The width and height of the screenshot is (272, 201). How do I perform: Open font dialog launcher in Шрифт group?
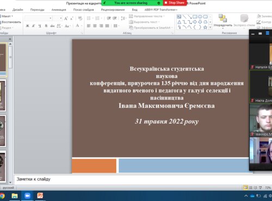point(82,33)
